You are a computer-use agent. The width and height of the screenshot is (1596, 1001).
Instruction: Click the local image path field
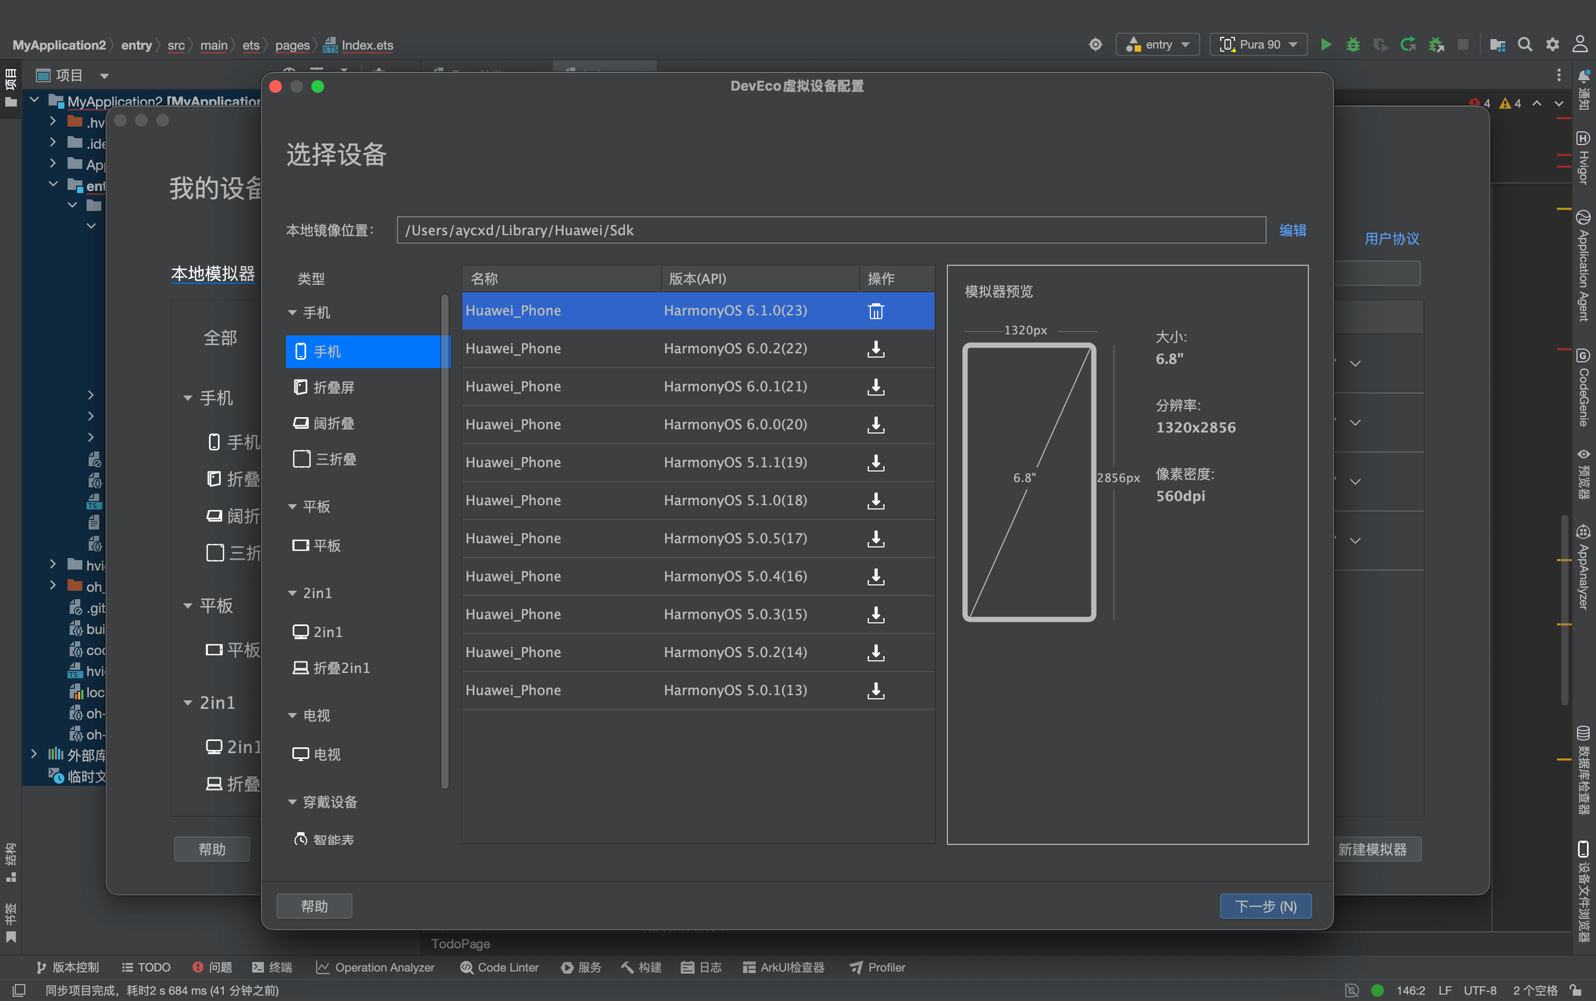831,230
